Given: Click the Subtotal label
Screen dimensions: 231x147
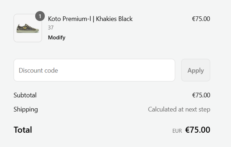Looking at the screenshot, I should [x=25, y=95].
